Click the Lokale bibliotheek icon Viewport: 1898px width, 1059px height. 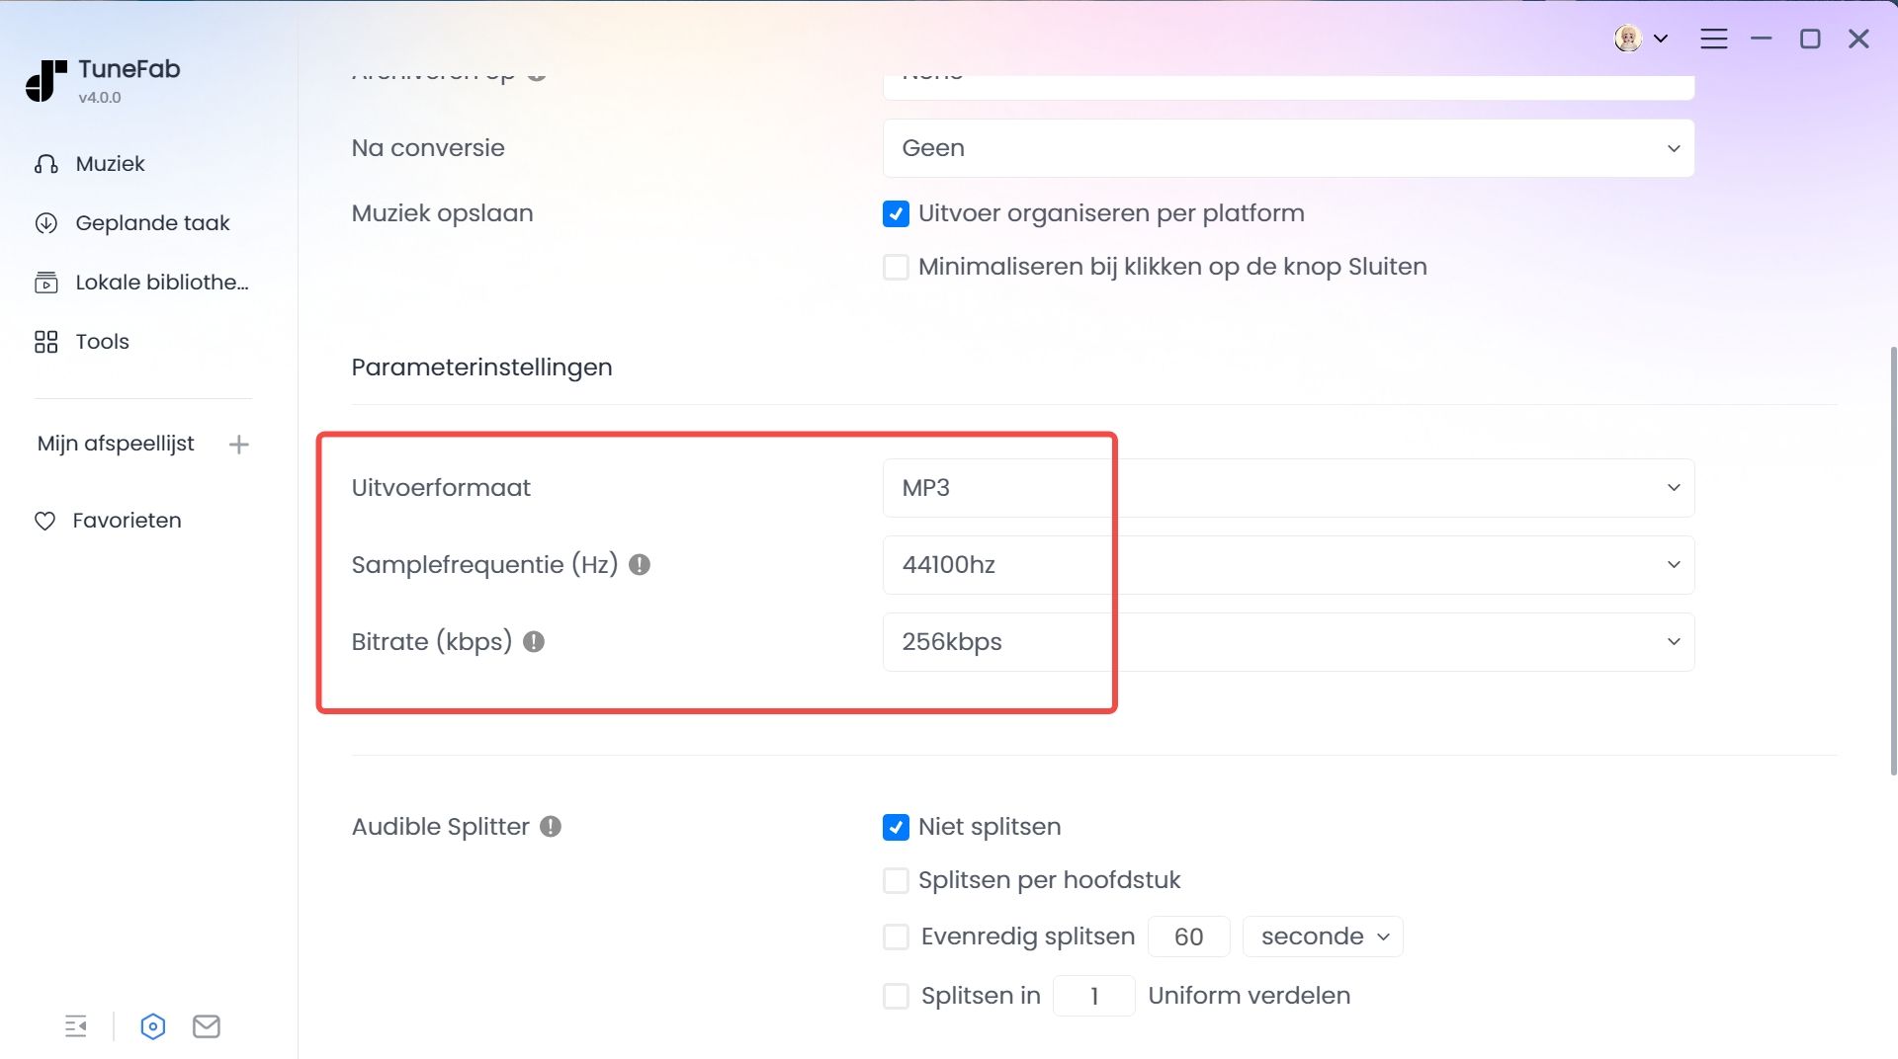click(x=46, y=282)
